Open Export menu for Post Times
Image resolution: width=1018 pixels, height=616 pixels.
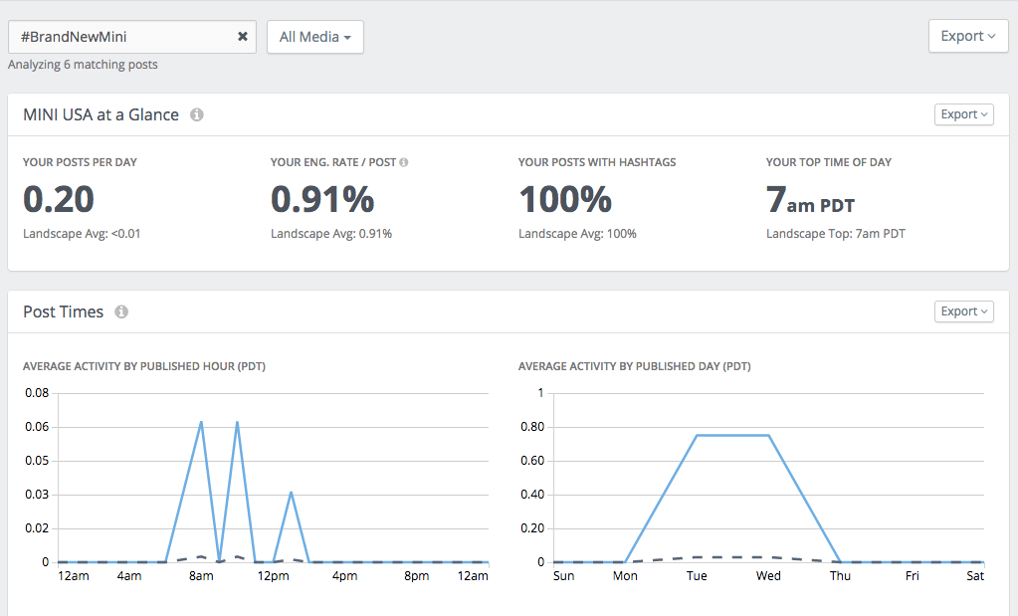[963, 311]
